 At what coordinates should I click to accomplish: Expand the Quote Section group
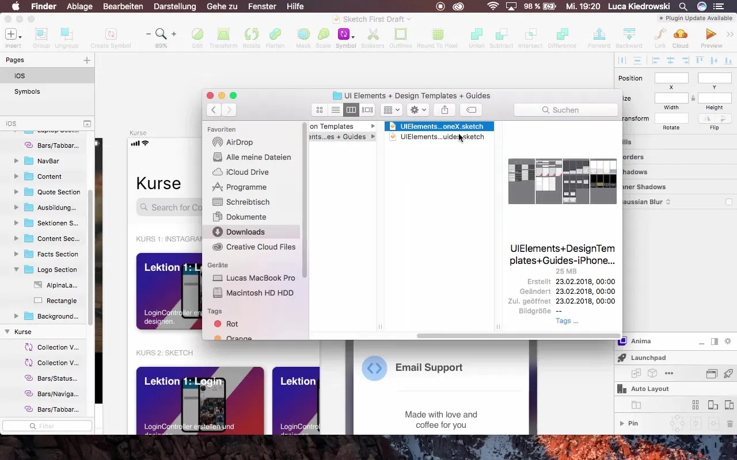pos(16,192)
